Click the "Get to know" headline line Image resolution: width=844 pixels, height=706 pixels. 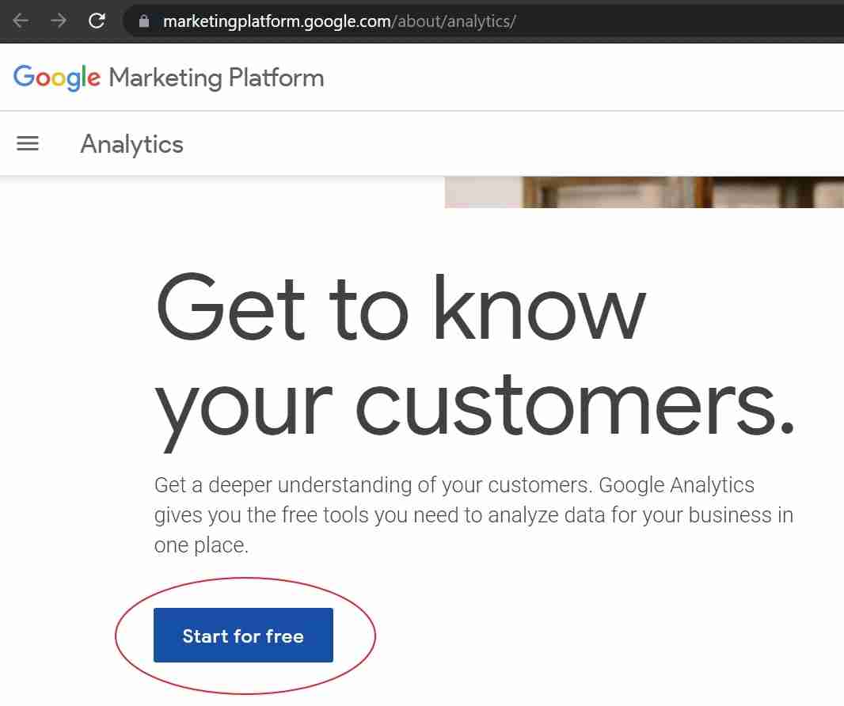tap(401, 308)
